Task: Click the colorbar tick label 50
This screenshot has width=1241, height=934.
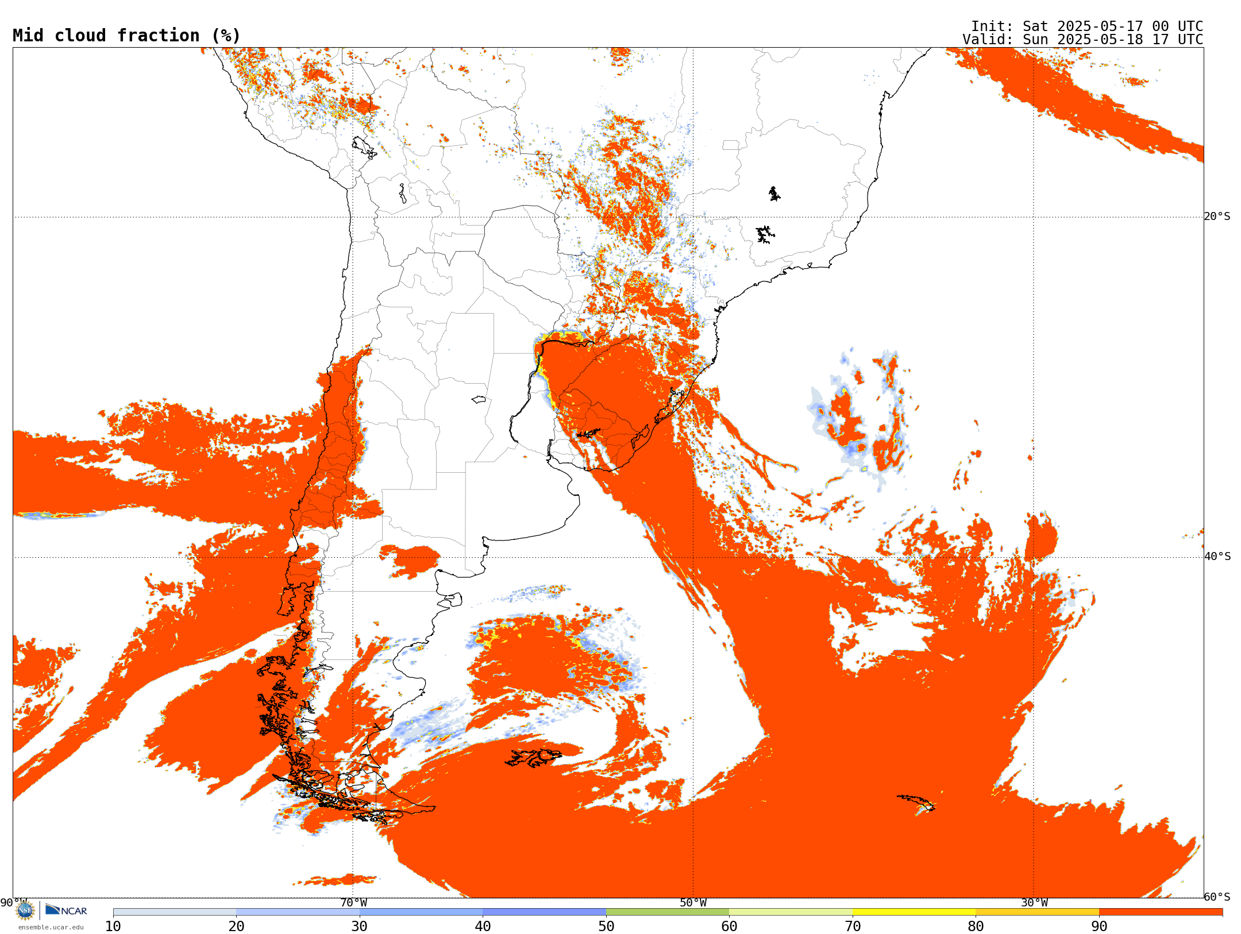Action: pos(606,927)
